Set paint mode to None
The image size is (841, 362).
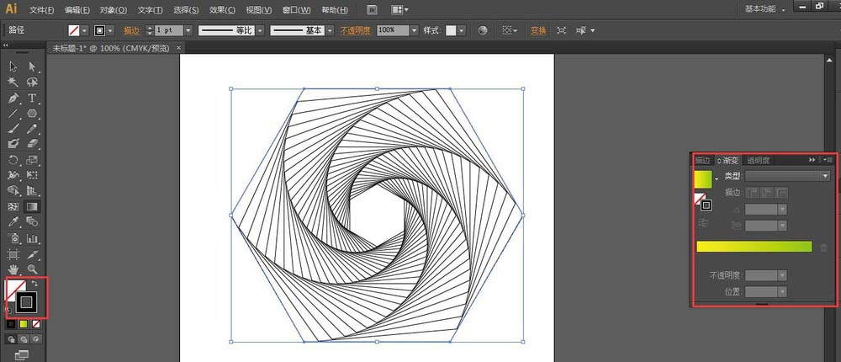36,324
